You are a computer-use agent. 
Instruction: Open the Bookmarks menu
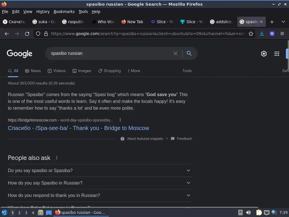pyautogui.click(x=64, y=12)
